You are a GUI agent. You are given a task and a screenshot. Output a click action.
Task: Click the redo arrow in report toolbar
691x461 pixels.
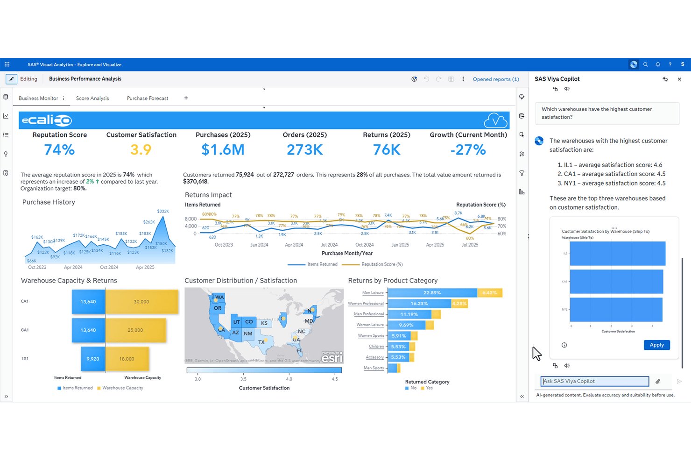(439, 79)
